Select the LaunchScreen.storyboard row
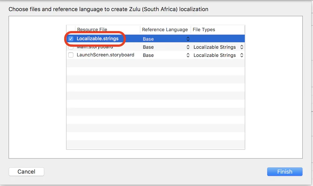This screenshot has height=186, width=313. point(105,55)
